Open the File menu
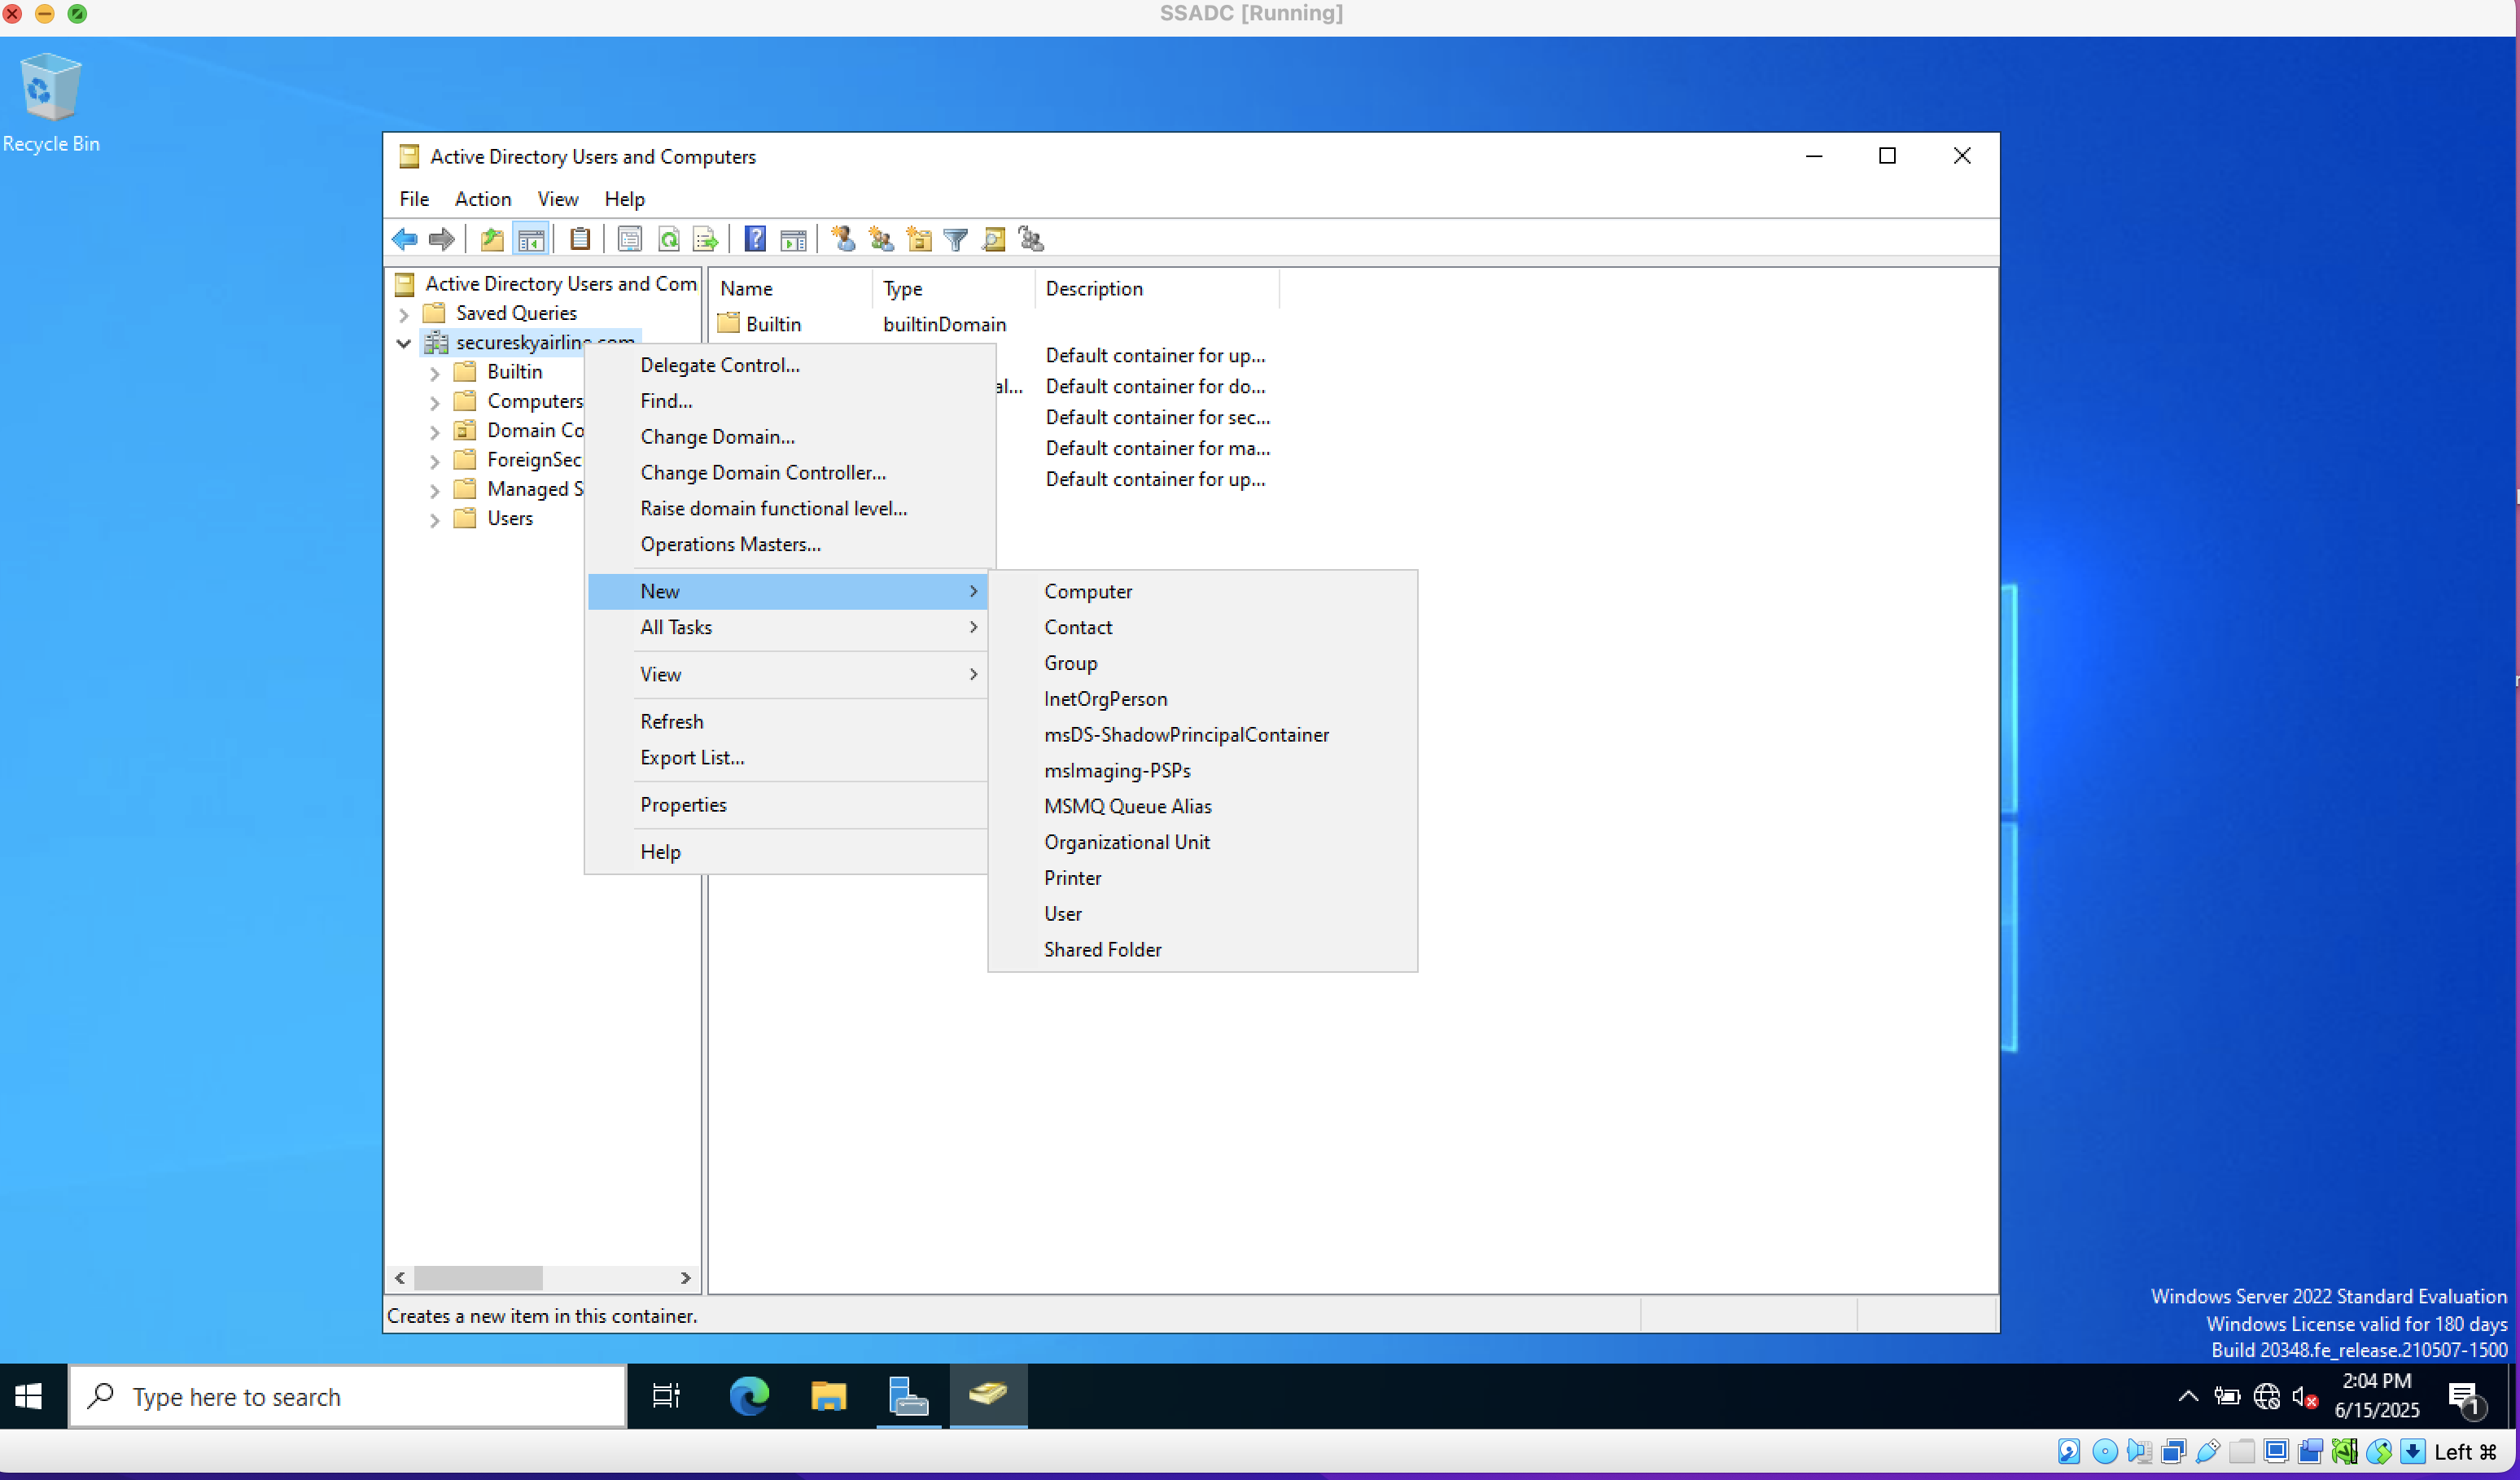The width and height of the screenshot is (2520, 1480). coord(414,199)
